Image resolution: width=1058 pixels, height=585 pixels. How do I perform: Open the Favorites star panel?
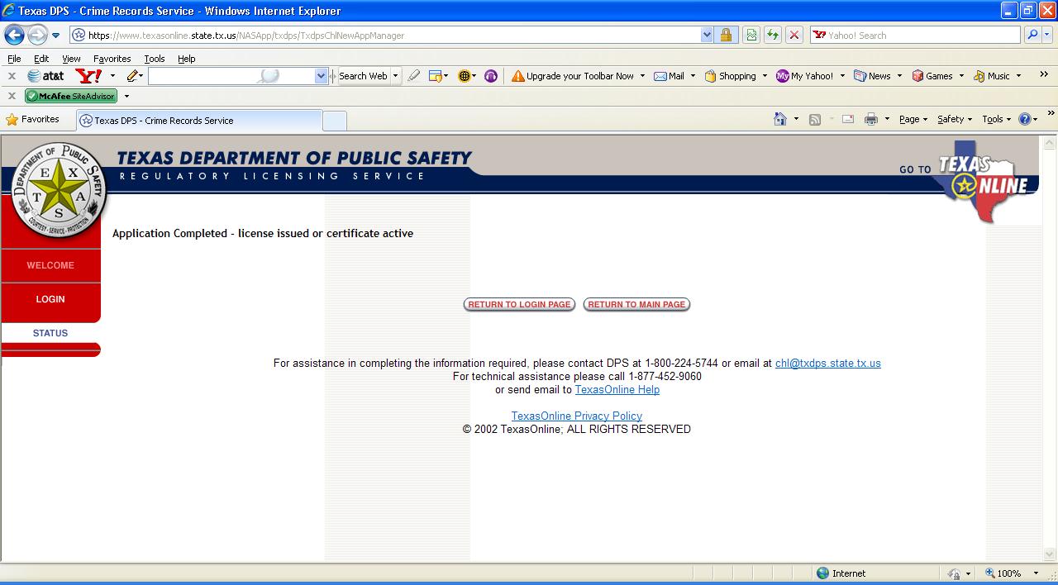click(x=32, y=120)
